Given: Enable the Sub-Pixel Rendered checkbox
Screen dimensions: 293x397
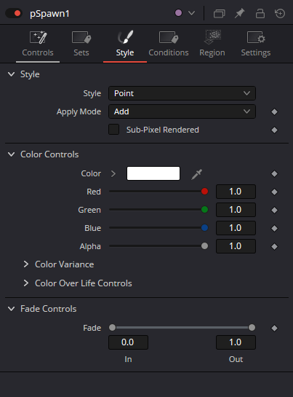Looking at the screenshot, I should [113, 130].
